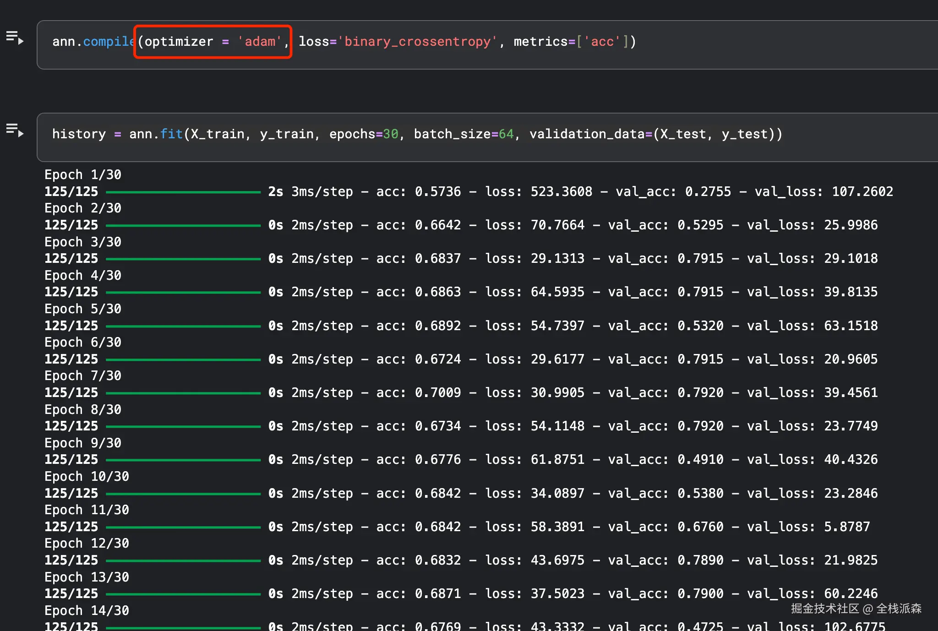Click the 'acc' metrics string
938x631 pixels.
point(602,42)
